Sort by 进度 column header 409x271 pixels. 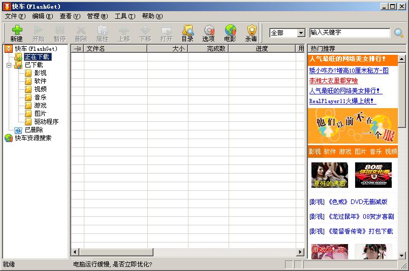click(x=262, y=49)
